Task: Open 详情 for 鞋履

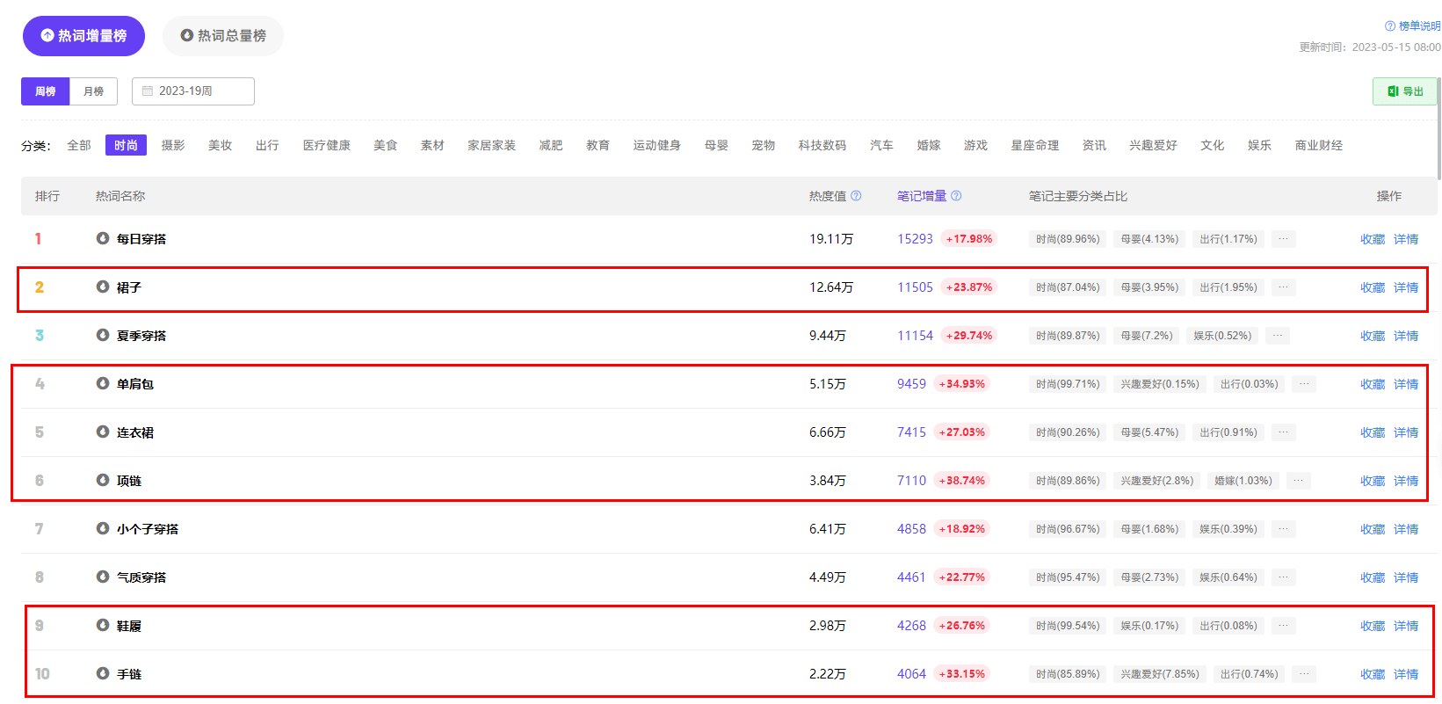Action: pyautogui.click(x=1406, y=626)
